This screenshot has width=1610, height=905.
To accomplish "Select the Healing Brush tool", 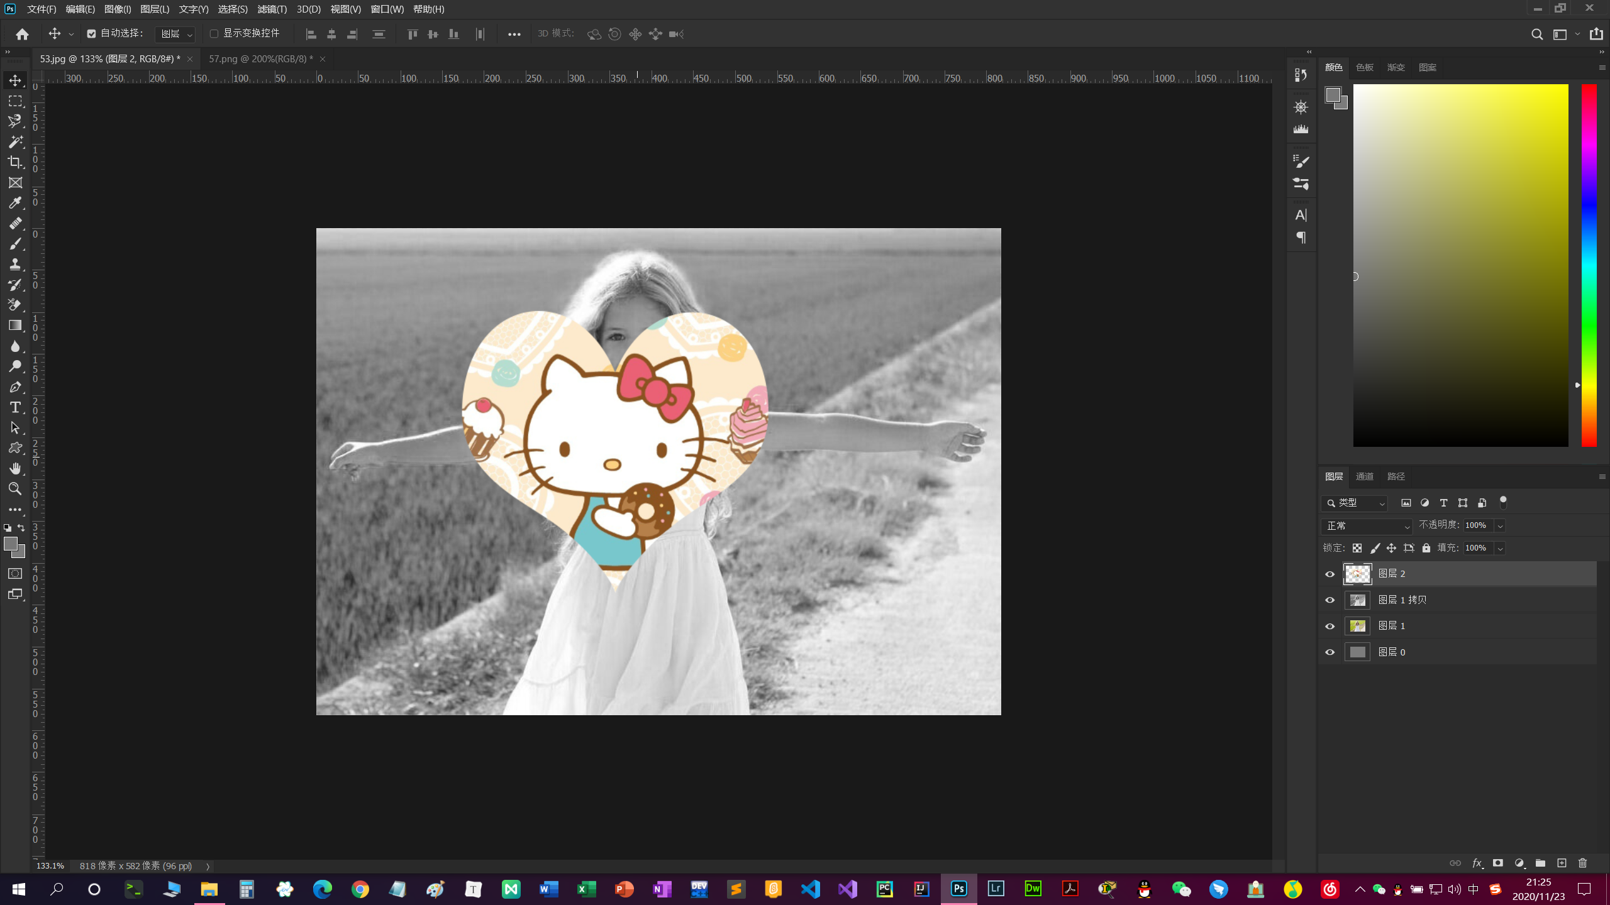I will 15,224.
